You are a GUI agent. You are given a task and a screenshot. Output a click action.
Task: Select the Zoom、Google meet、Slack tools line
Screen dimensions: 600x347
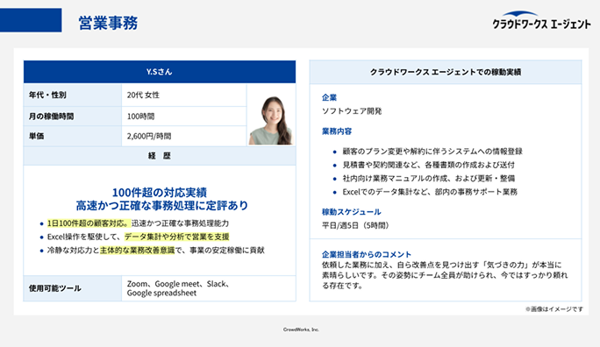click(x=178, y=284)
